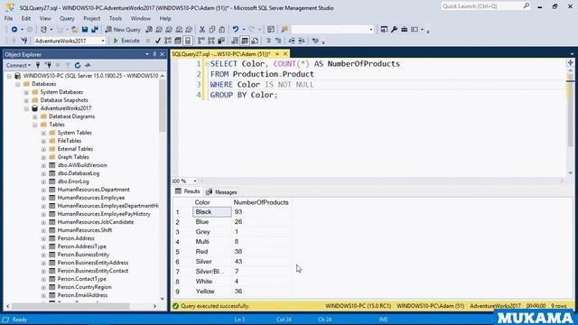Open the Tools menu
578x325 pixels.
pyautogui.click(x=116, y=18)
